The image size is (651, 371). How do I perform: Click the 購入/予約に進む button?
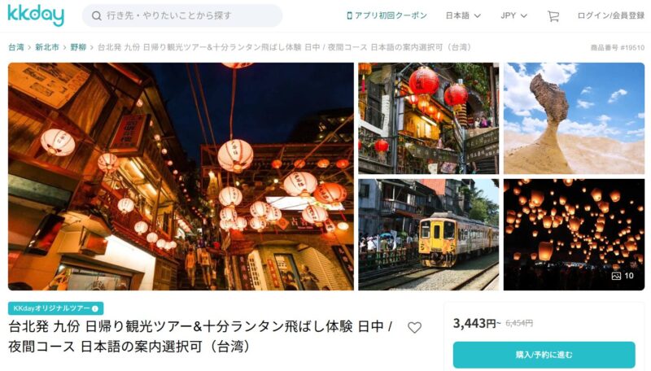pyautogui.click(x=544, y=355)
